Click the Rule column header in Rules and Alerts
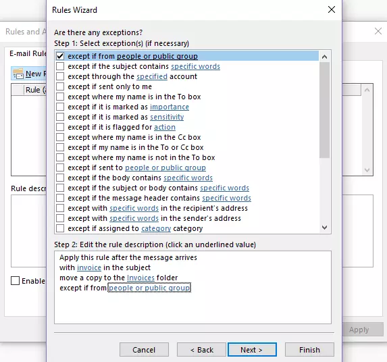The width and height of the screenshot is (387, 362). (x=35, y=90)
